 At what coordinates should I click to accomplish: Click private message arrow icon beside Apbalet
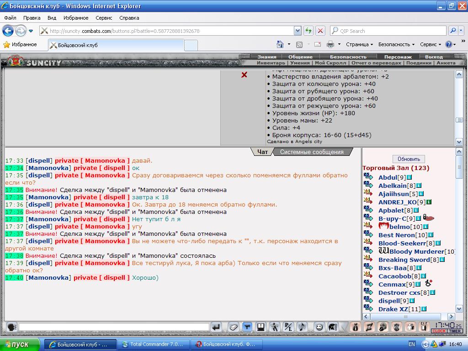368,209
